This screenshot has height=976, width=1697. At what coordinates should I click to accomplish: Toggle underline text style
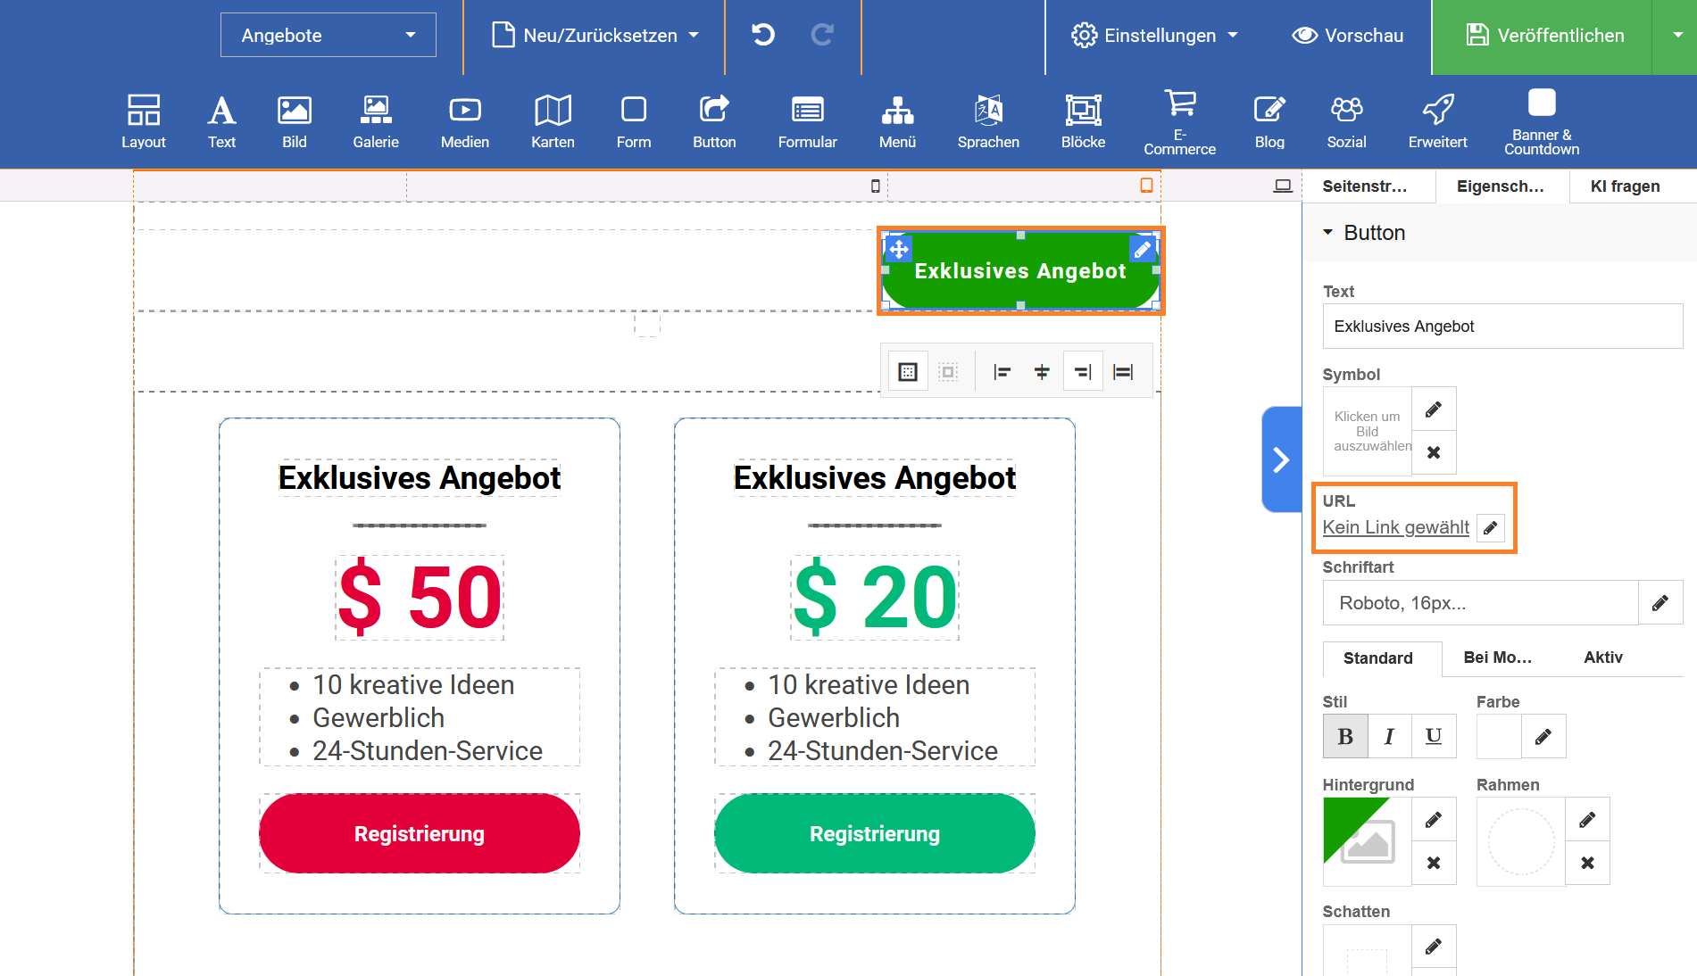coord(1434,736)
